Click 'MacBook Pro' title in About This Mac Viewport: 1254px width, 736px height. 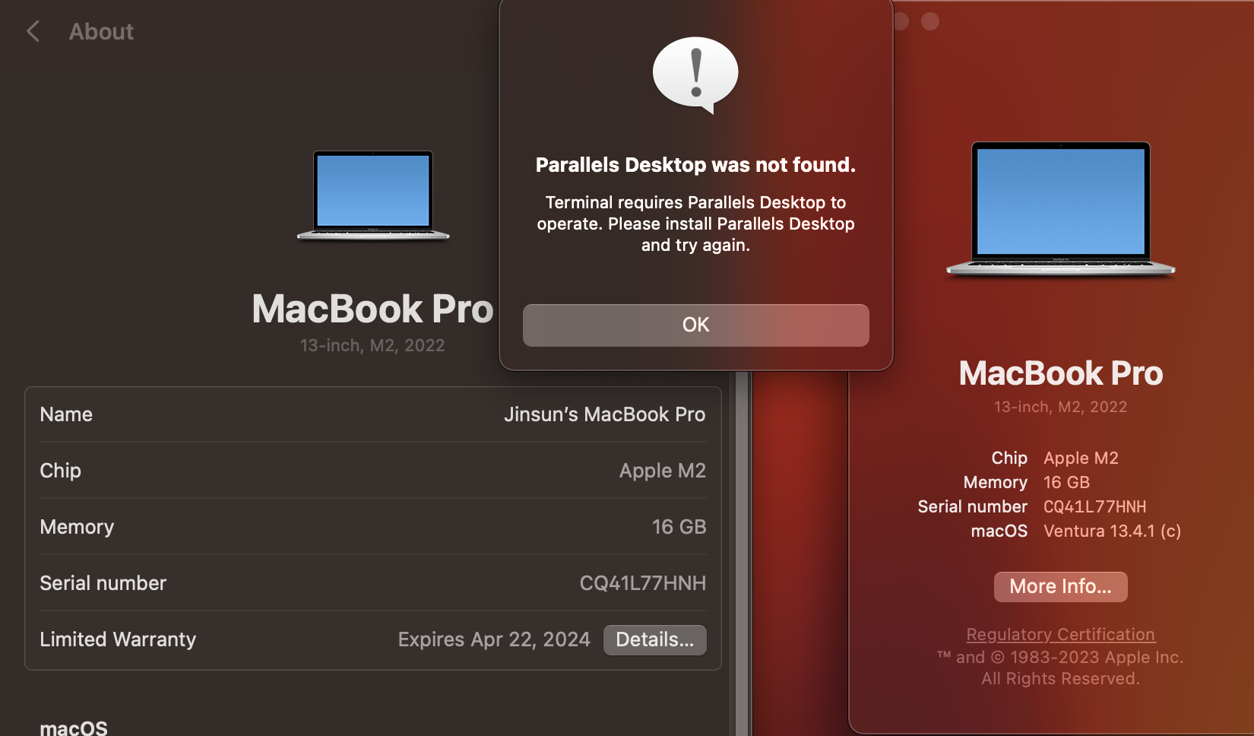coord(1060,373)
